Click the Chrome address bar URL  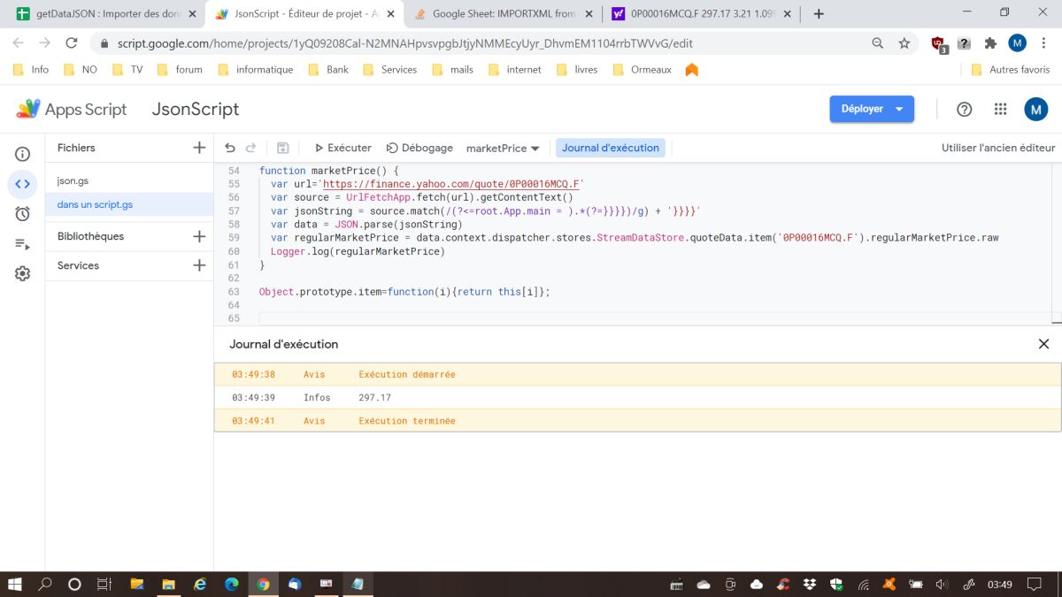tap(404, 42)
